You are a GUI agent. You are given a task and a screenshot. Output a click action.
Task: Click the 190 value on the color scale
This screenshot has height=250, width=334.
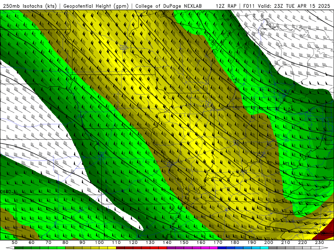pos(252,242)
